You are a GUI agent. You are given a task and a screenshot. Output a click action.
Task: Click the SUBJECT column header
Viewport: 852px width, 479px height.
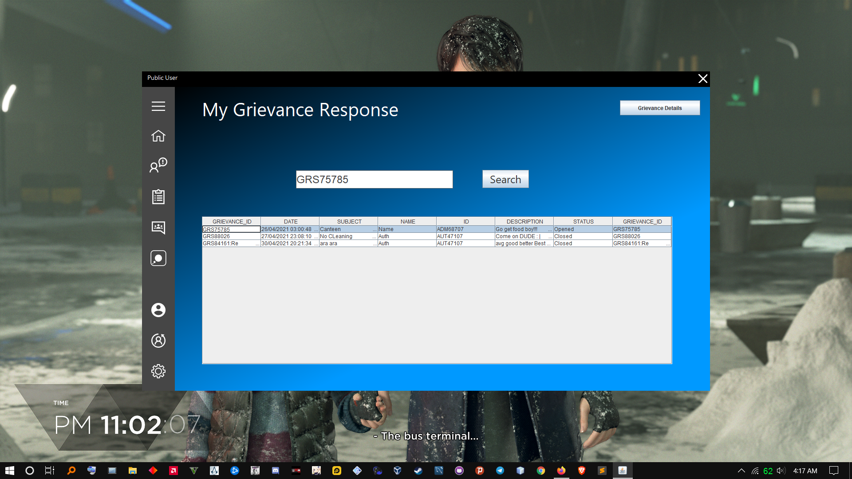(349, 221)
